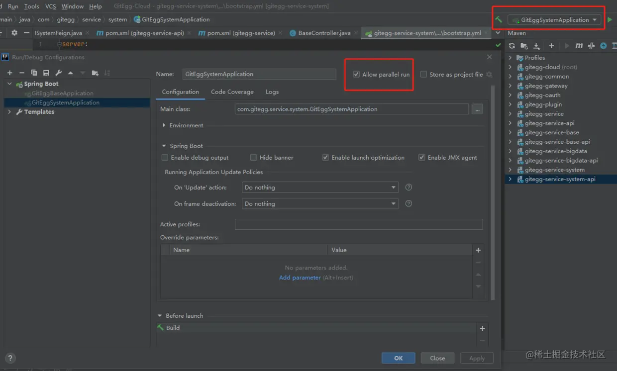Open run configuration dropdown GitEggSystemApplication

pyautogui.click(x=554, y=20)
